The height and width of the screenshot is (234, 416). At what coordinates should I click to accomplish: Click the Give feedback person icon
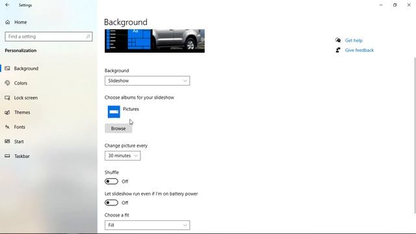(x=338, y=50)
